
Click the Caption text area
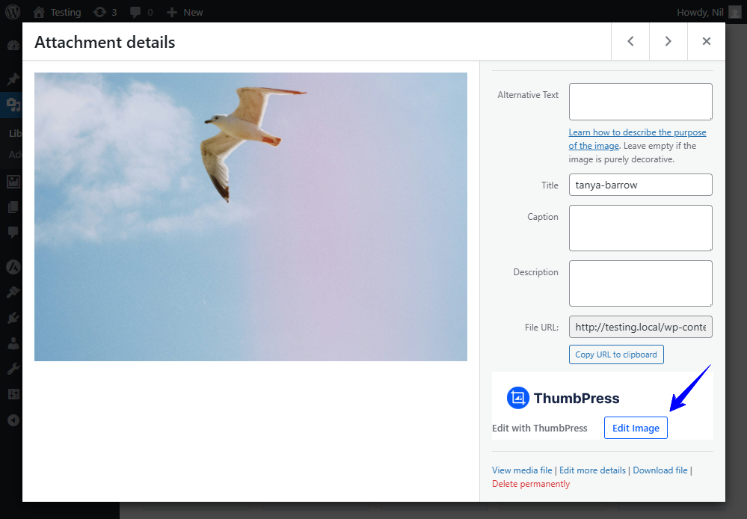[640, 228]
